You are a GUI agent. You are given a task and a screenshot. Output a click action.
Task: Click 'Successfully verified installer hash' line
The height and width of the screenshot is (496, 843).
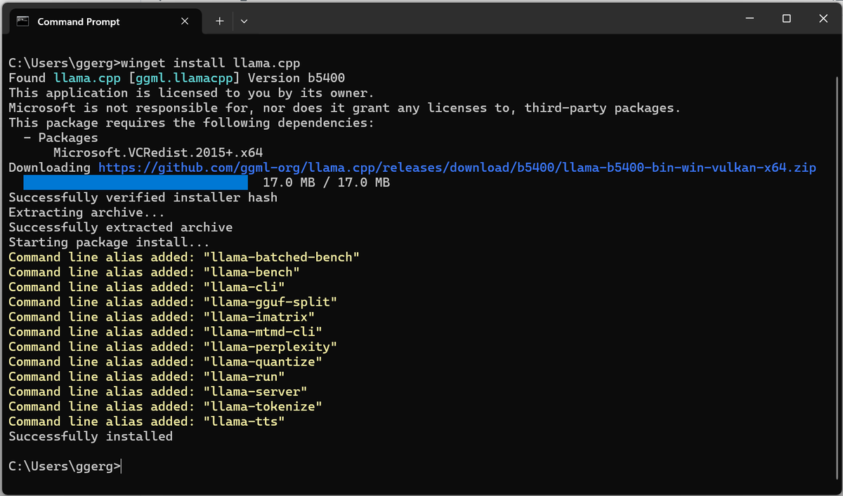[x=143, y=198]
